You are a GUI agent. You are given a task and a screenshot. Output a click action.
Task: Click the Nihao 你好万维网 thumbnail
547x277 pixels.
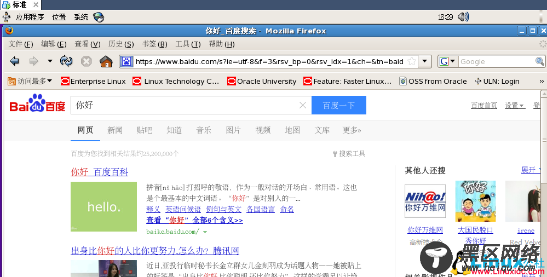[x=425, y=201]
